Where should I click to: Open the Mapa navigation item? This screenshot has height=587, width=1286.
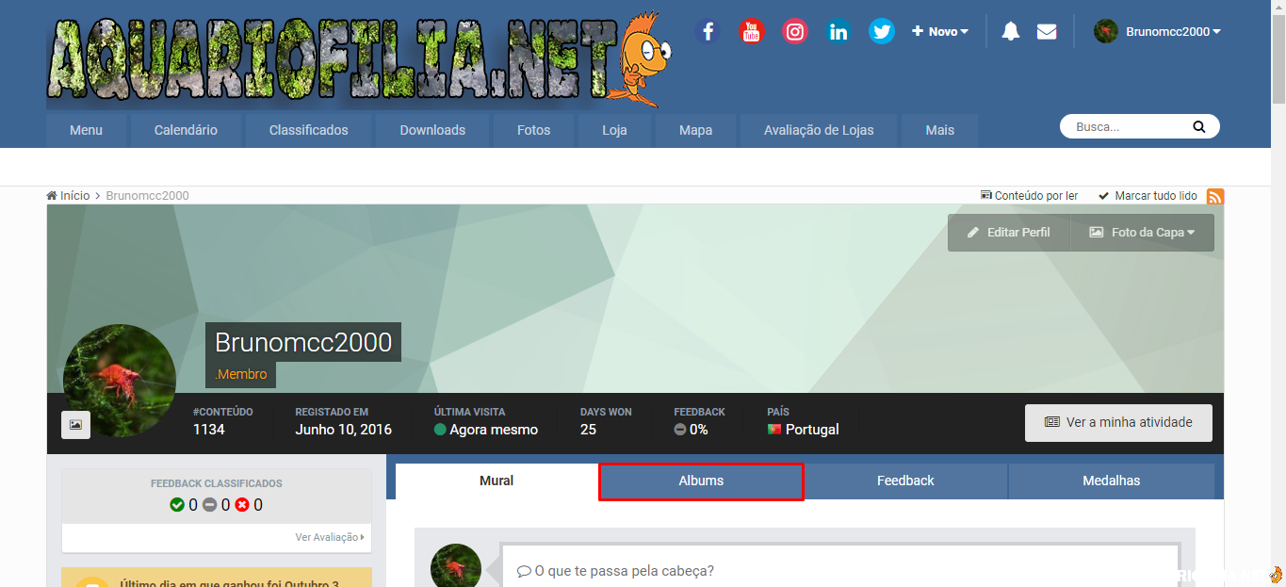coord(695,130)
